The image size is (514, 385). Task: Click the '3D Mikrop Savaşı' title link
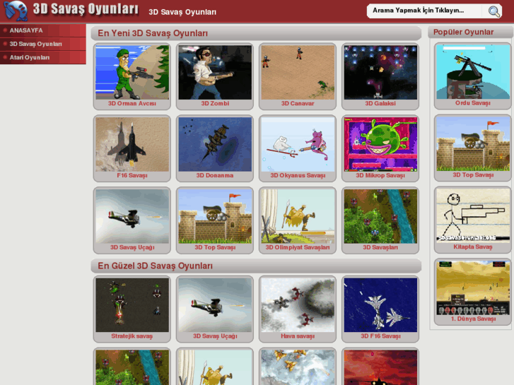[380, 176]
